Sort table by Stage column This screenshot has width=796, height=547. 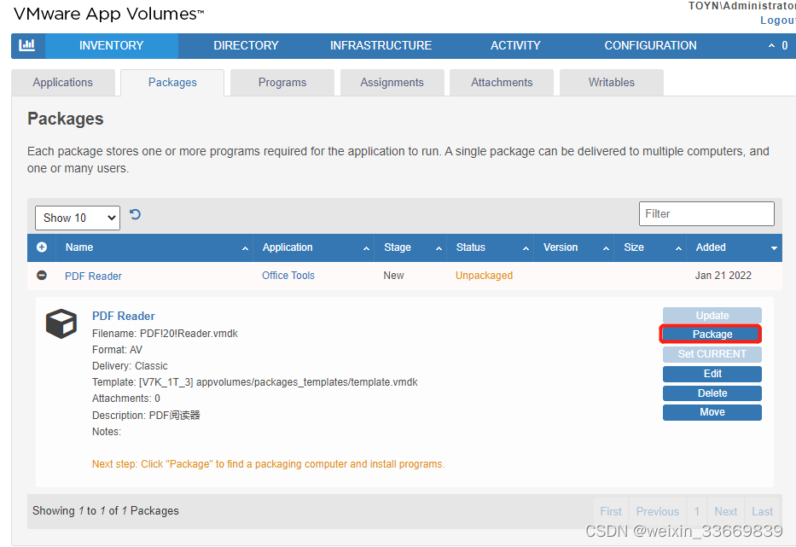pos(411,247)
